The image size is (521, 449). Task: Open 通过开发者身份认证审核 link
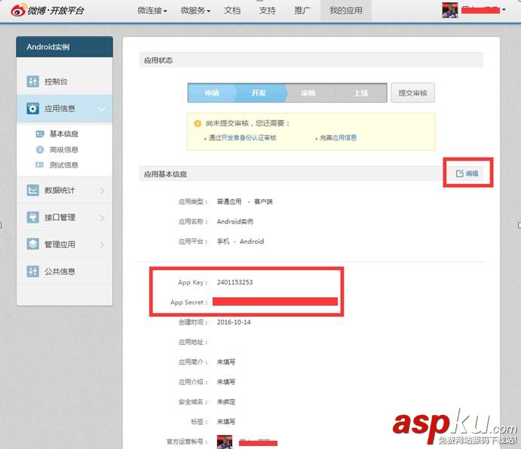(242, 137)
